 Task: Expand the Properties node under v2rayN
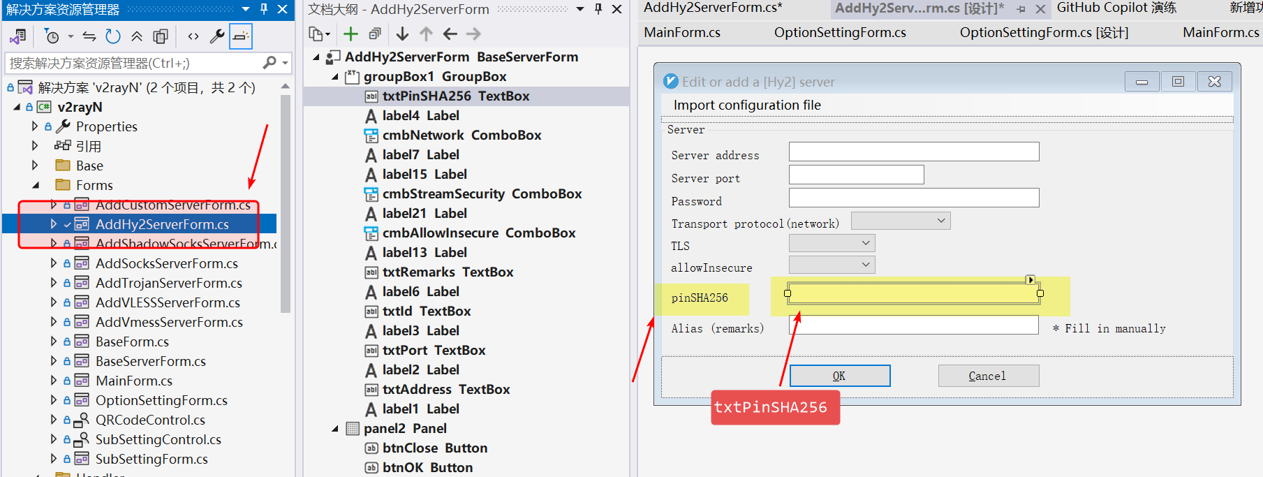pos(35,126)
